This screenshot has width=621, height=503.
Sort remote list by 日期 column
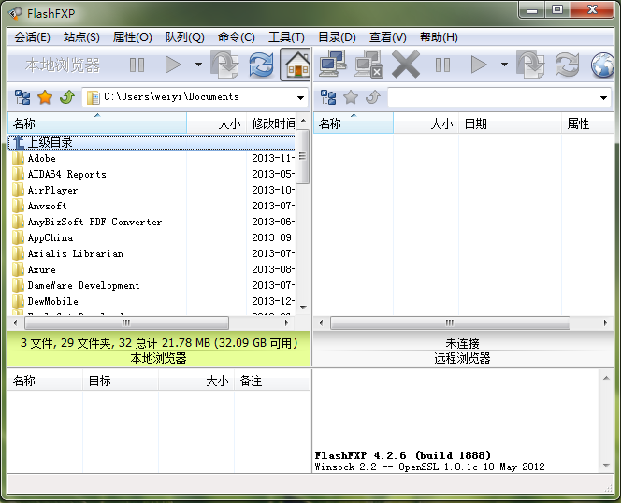coord(510,123)
